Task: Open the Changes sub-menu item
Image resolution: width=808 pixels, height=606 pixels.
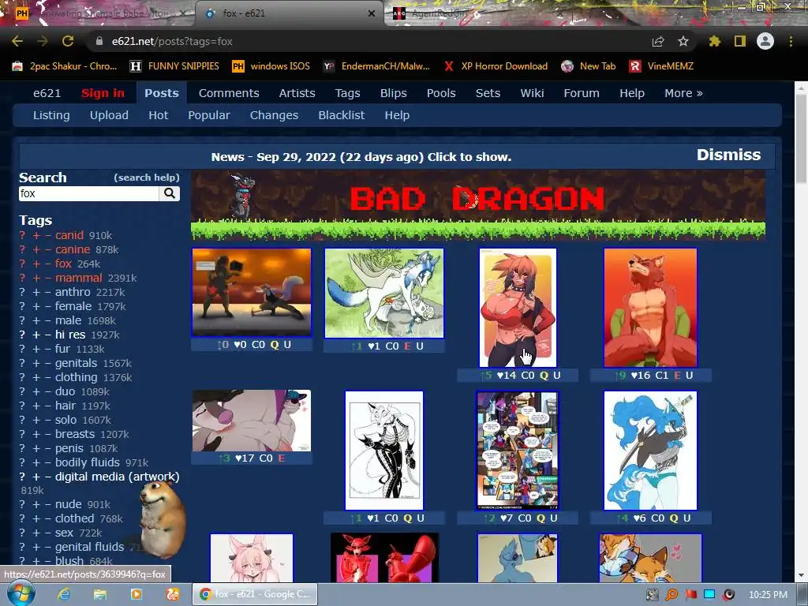Action: coord(274,115)
